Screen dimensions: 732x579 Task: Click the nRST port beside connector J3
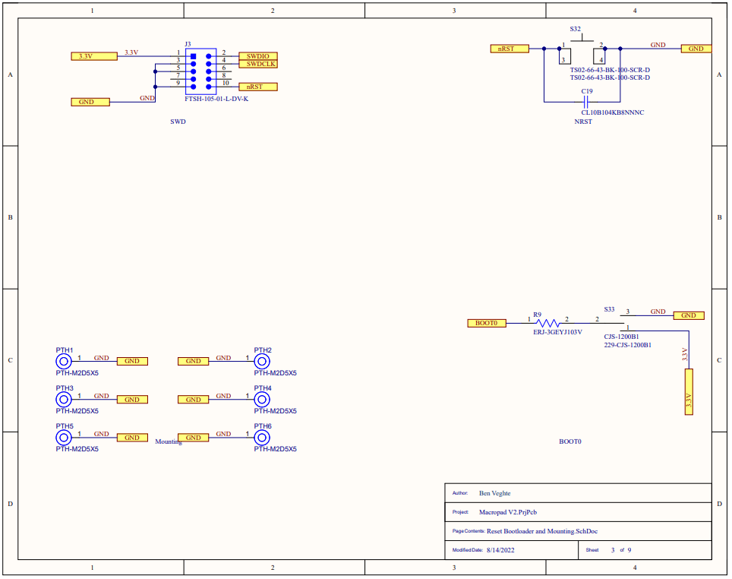[258, 87]
